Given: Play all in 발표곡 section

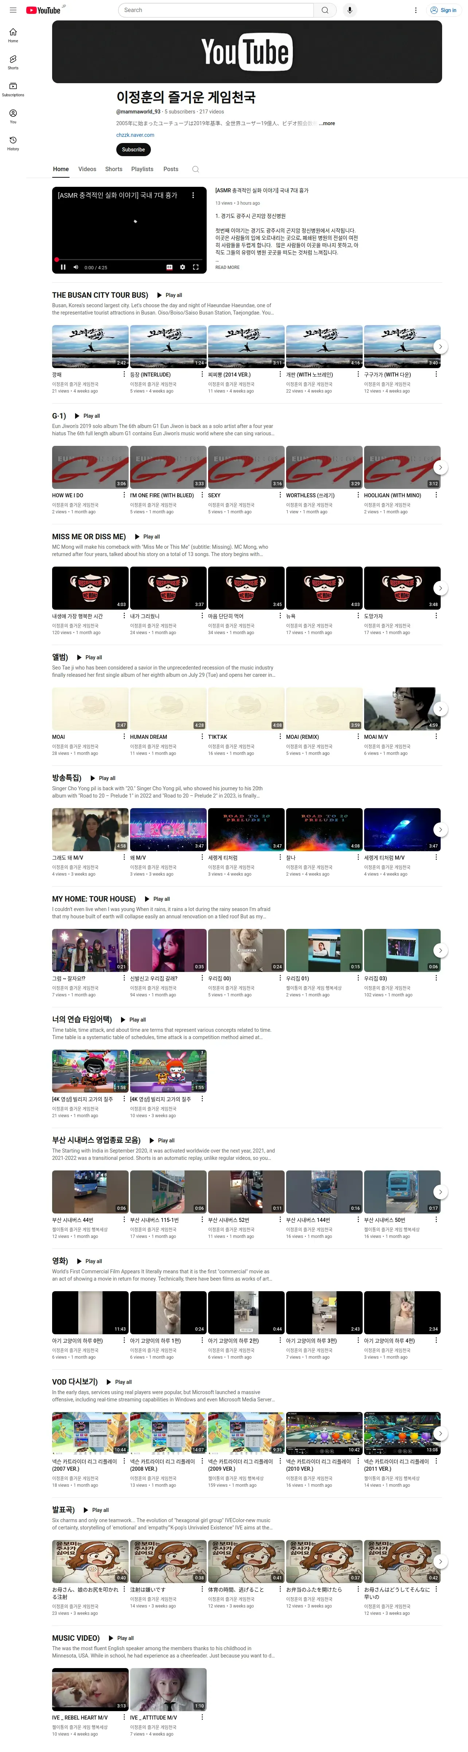Looking at the screenshot, I should [97, 1510].
